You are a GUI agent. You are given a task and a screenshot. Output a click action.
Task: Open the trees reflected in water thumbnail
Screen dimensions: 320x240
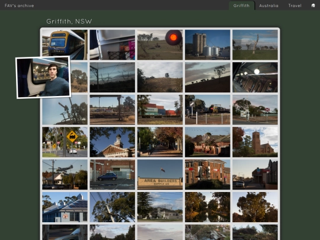(207, 207)
